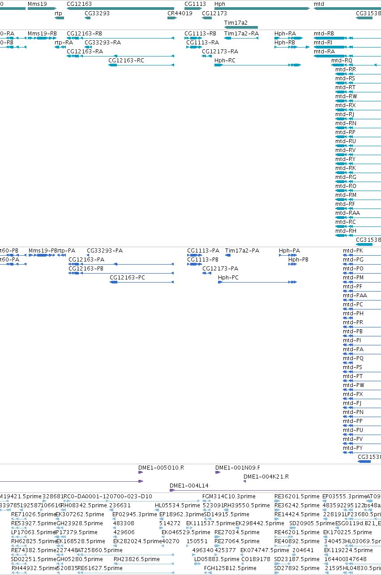Select the DME1-001N09.F clone
The width and height of the screenshot is (381, 575).
click(218, 472)
